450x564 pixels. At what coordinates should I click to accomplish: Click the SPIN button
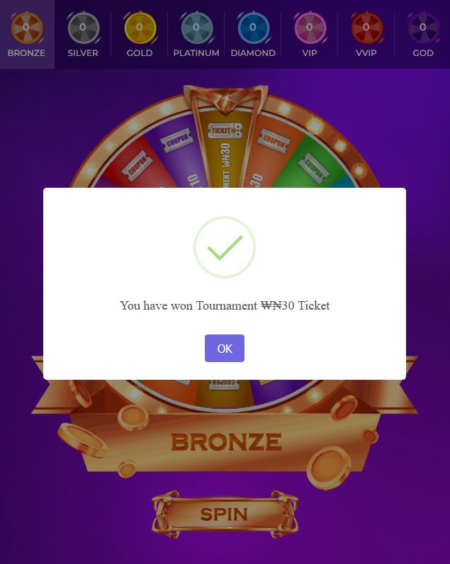coord(225,514)
